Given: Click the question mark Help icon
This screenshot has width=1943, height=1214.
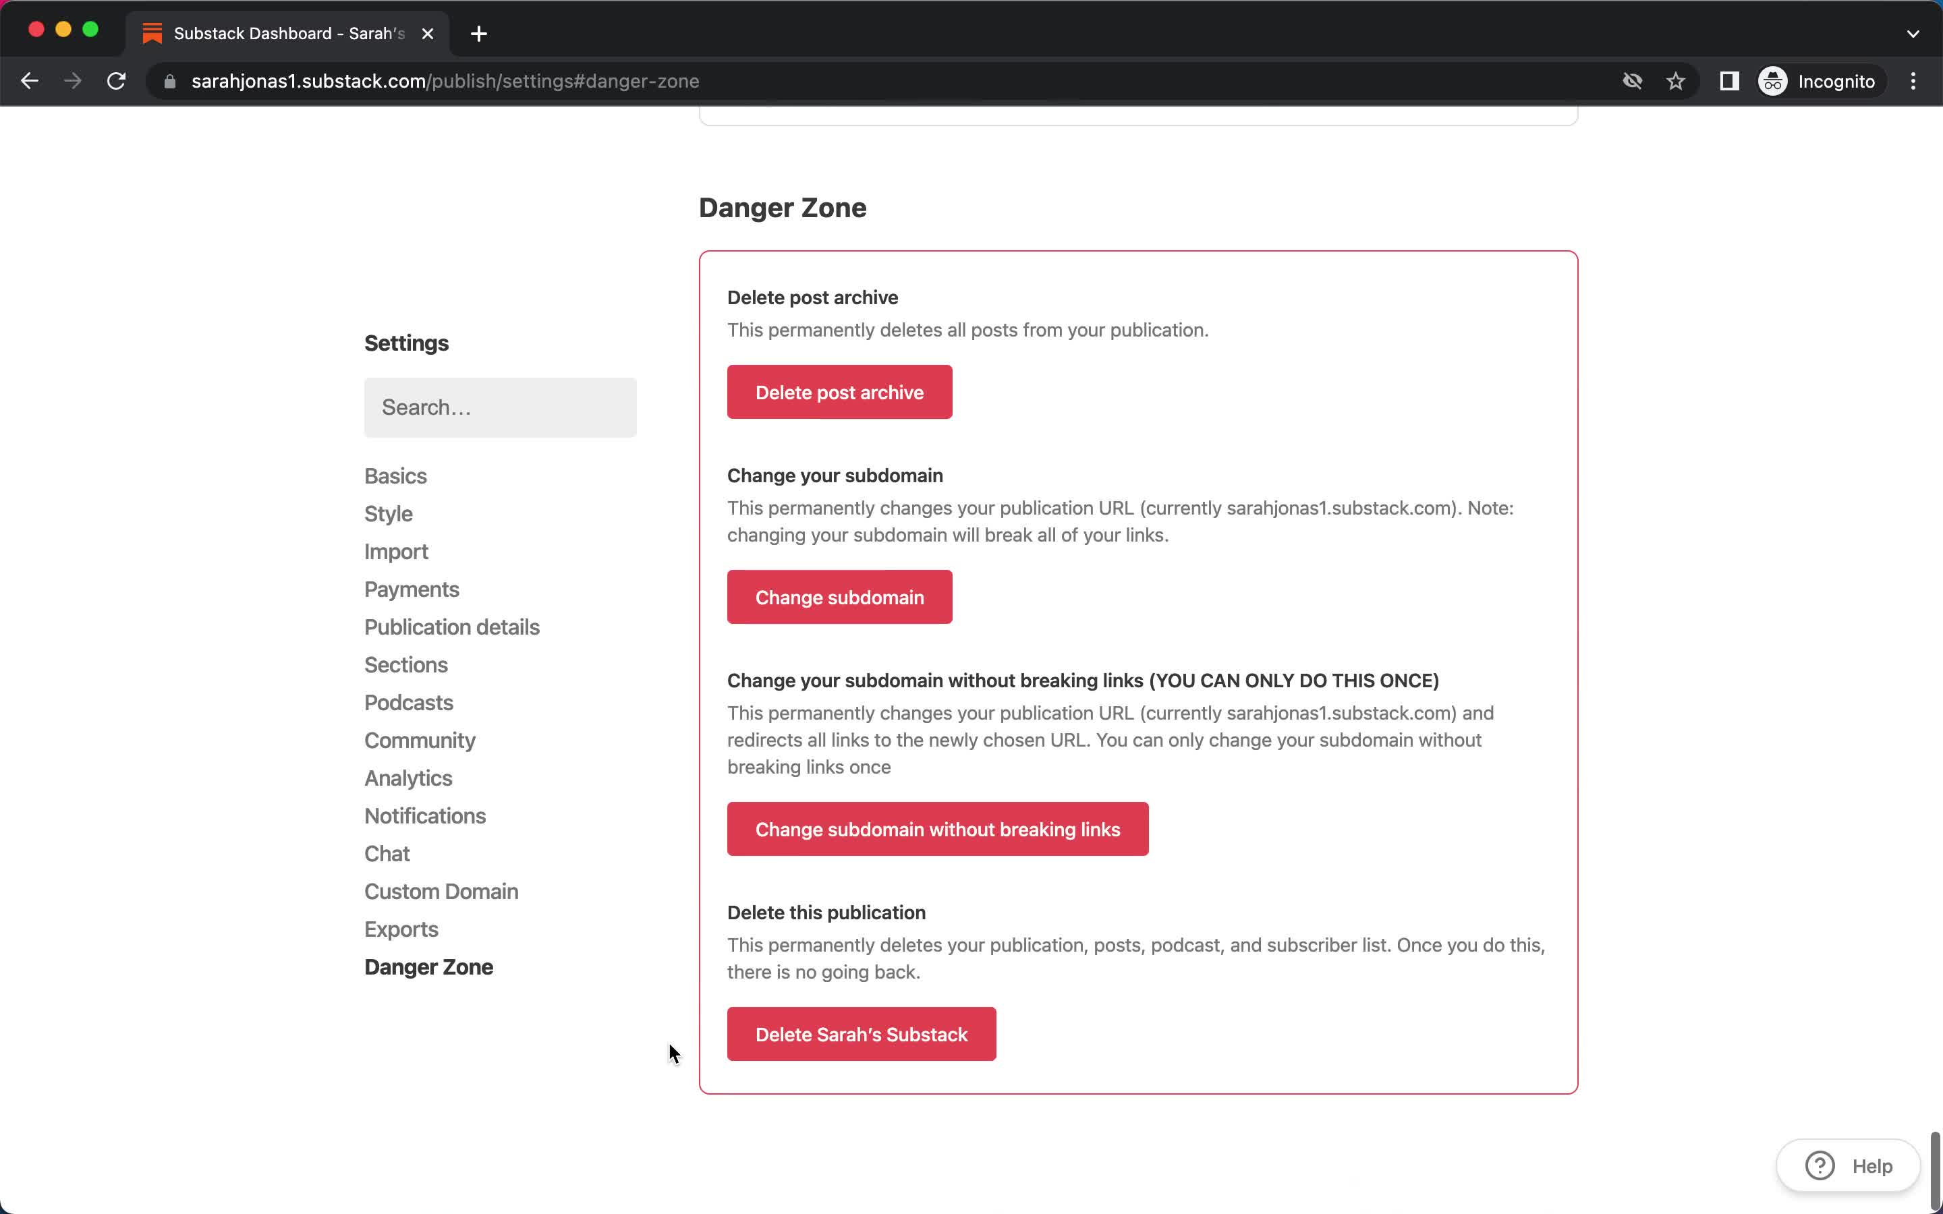Looking at the screenshot, I should tap(1820, 1165).
